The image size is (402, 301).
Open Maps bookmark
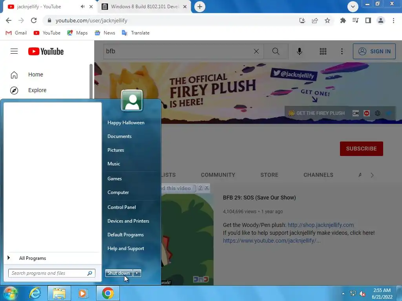pyautogui.click(x=77, y=33)
